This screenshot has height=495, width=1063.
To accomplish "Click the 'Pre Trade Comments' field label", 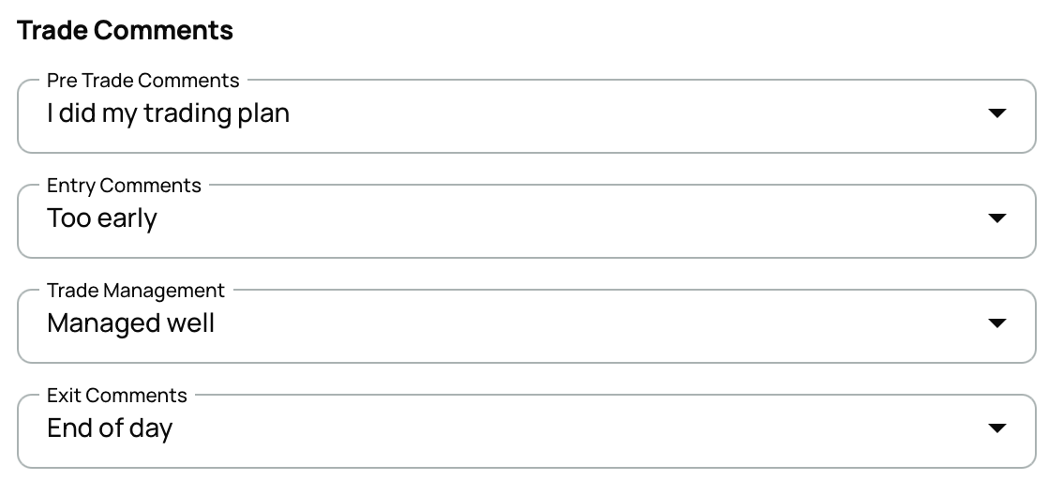I will 143,81.
